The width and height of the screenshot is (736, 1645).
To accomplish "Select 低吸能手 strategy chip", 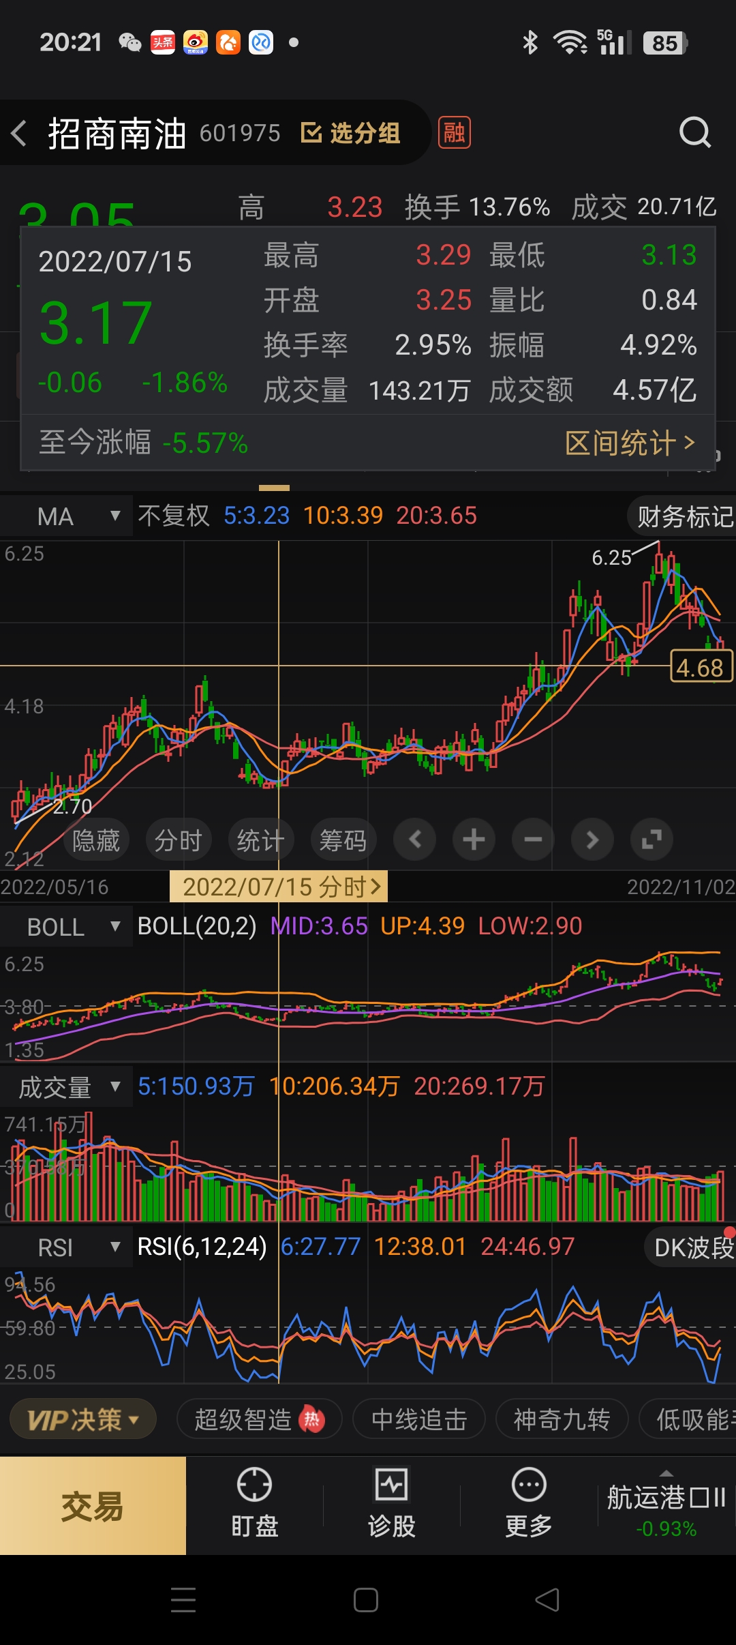I will pyautogui.click(x=688, y=1420).
